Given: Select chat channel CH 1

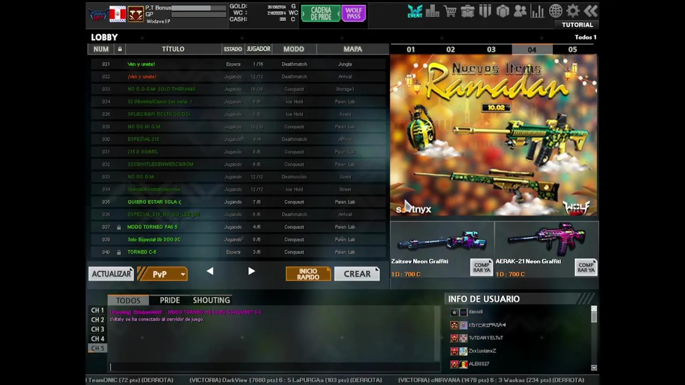Looking at the screenshot, I should click(97, 310).
